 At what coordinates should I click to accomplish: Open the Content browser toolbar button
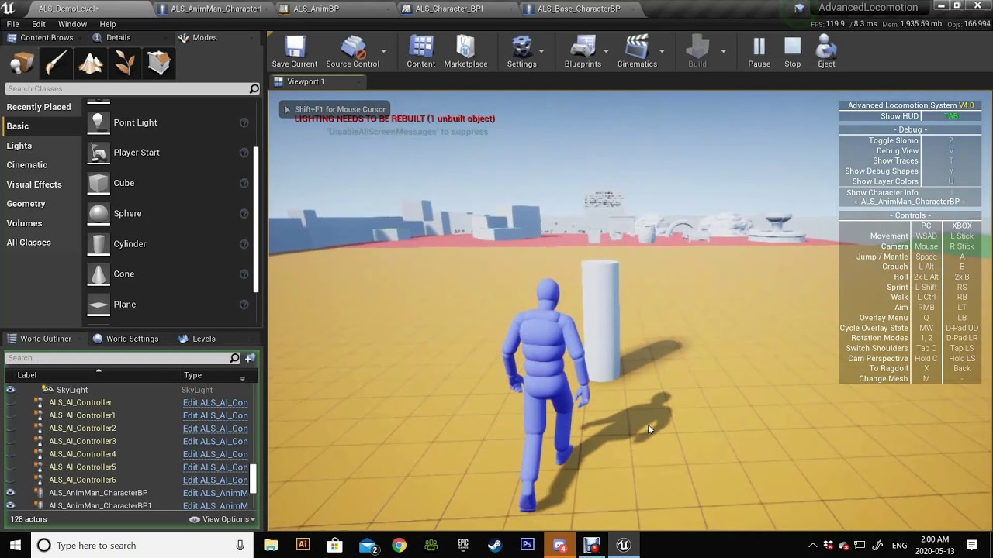[420, 53]
